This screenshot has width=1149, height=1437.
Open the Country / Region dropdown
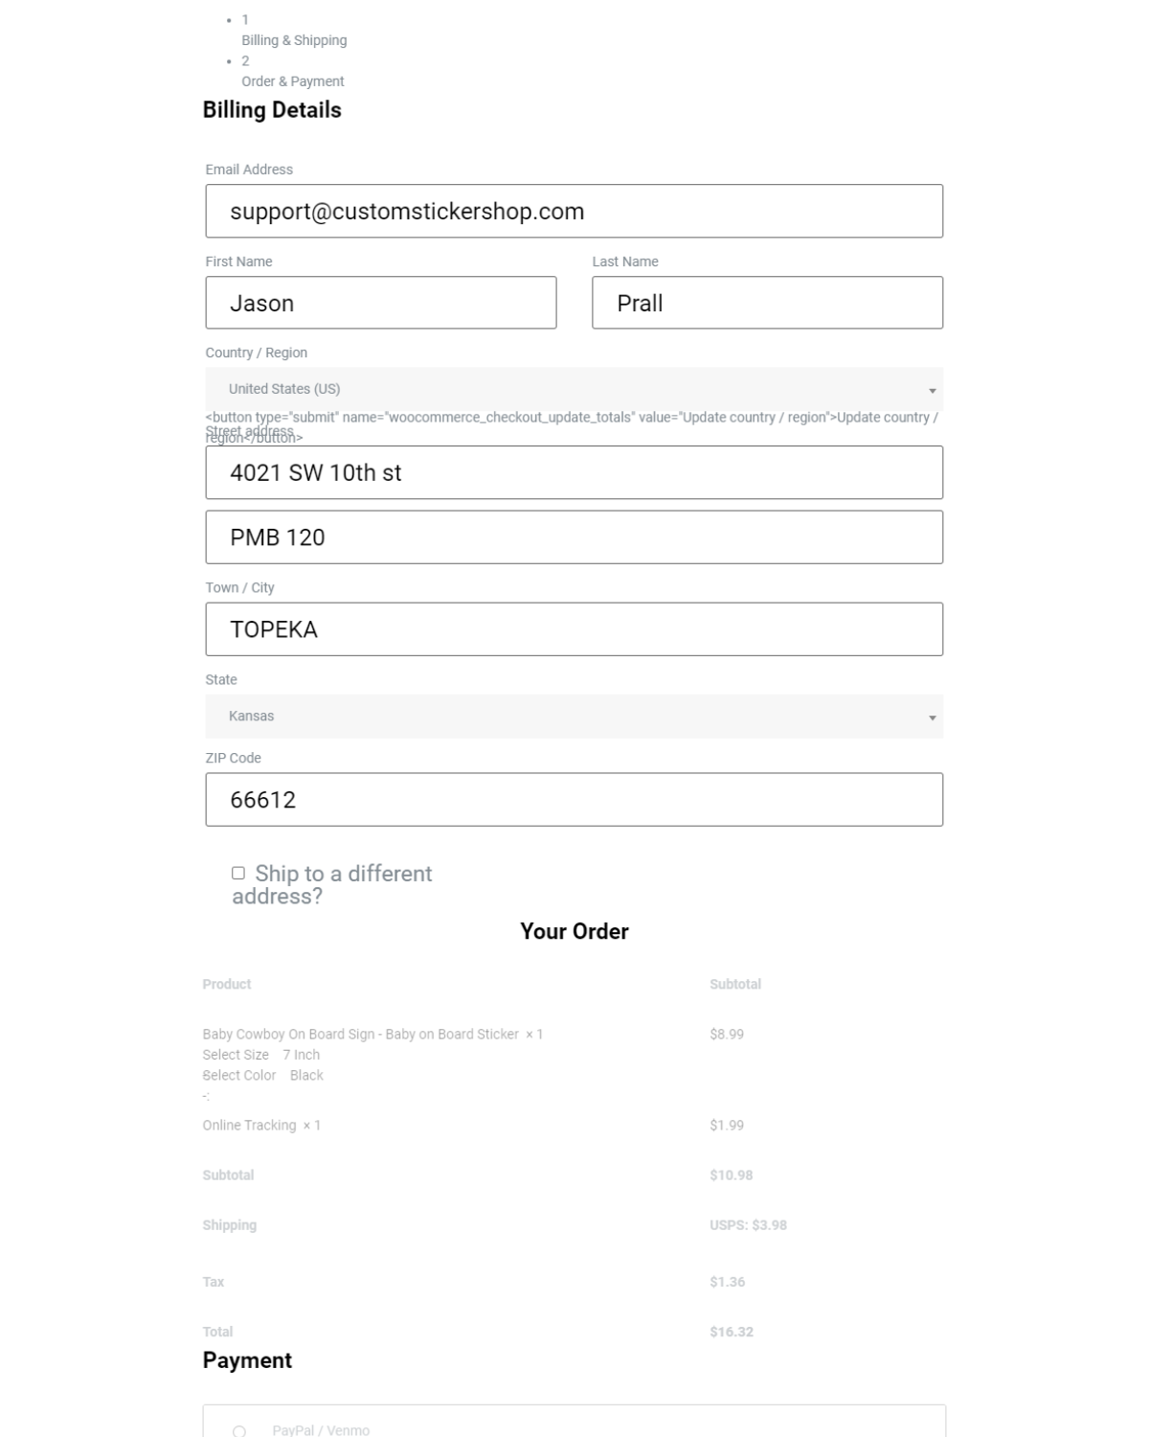574,389
